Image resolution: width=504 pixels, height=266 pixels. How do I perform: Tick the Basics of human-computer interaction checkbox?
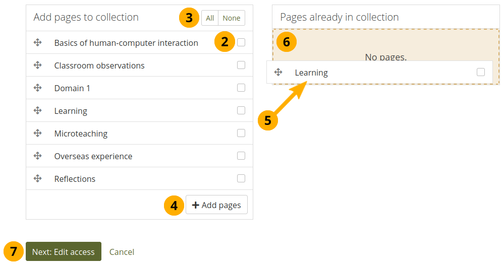click(241, 43)
